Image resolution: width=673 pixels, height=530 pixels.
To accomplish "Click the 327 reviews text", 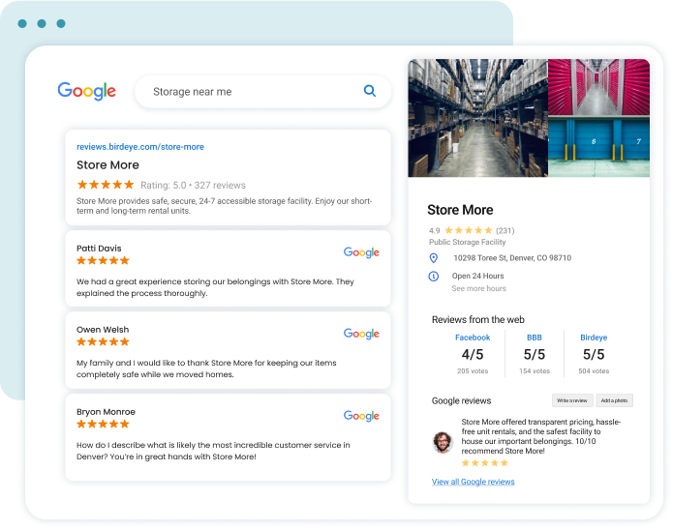I will (x=220, y=186).
